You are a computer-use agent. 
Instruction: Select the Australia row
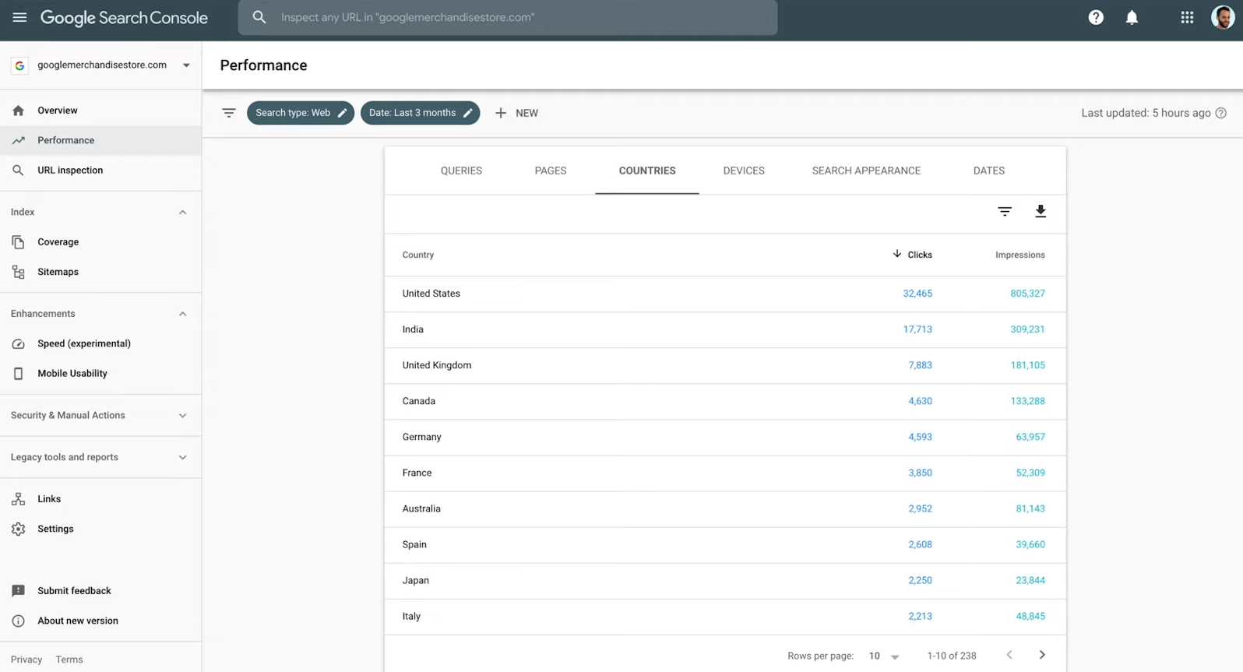[725, 508]
